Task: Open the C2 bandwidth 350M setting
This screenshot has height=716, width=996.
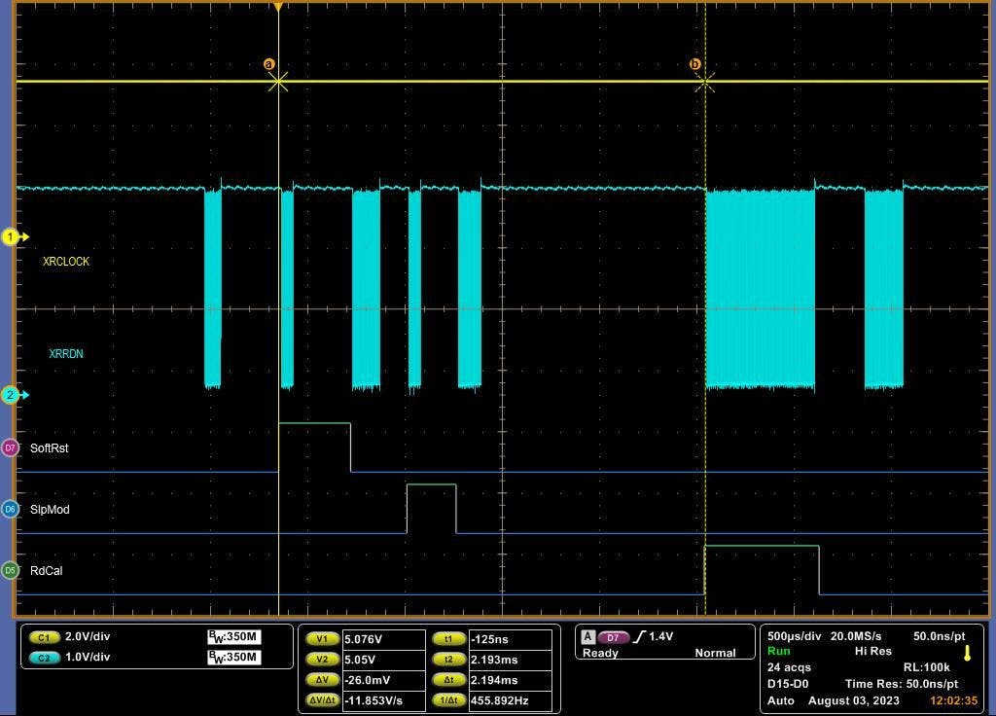Action: [233, 657]
